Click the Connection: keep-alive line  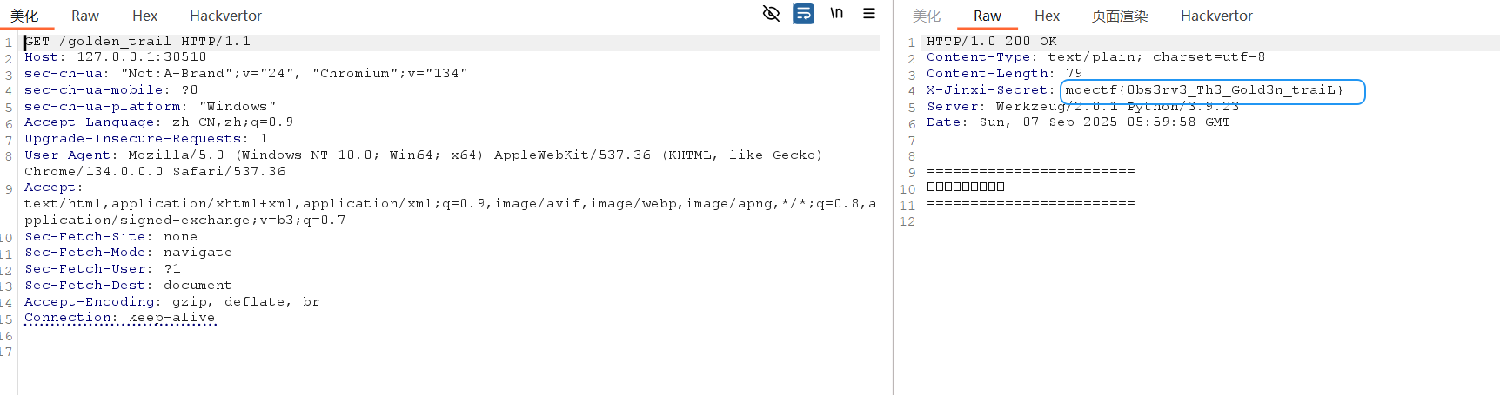click(x=120, y=318)
